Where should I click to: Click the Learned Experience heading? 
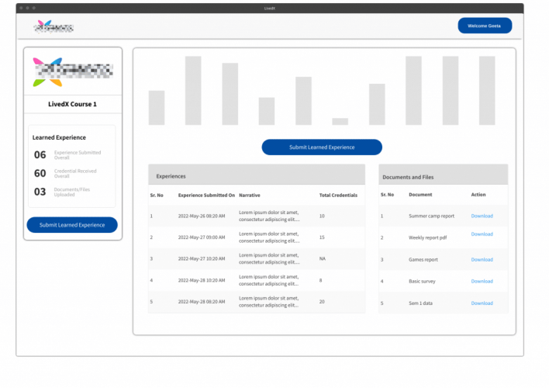tap(59, 137)
